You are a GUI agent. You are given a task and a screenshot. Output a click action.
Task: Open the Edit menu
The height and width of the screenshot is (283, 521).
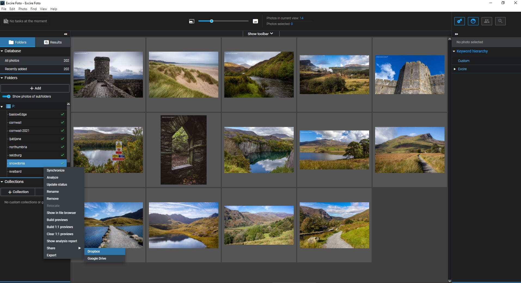pos(12,9)
